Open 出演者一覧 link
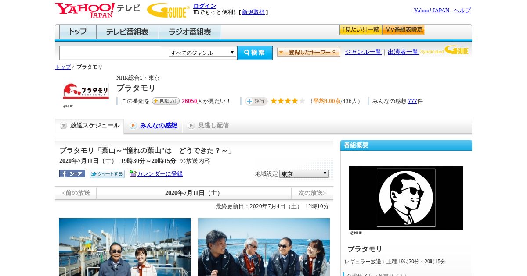The image size is (527, 276). tap(403, 52)
